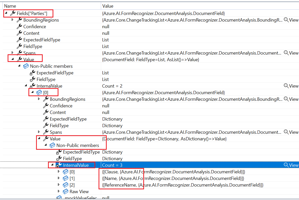This screenshot has width=299, height=200.
Task: Collapse the Fields["Parties"] node
Action: 6,13
